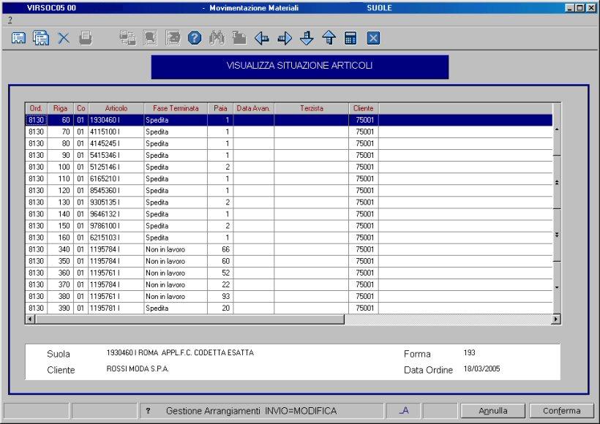Click the blue X delete icon
600x424 pixels.
tap(64, 38)
